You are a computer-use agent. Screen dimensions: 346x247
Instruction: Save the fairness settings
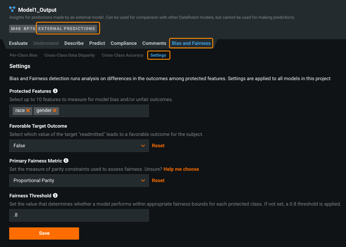click(44, 233)
